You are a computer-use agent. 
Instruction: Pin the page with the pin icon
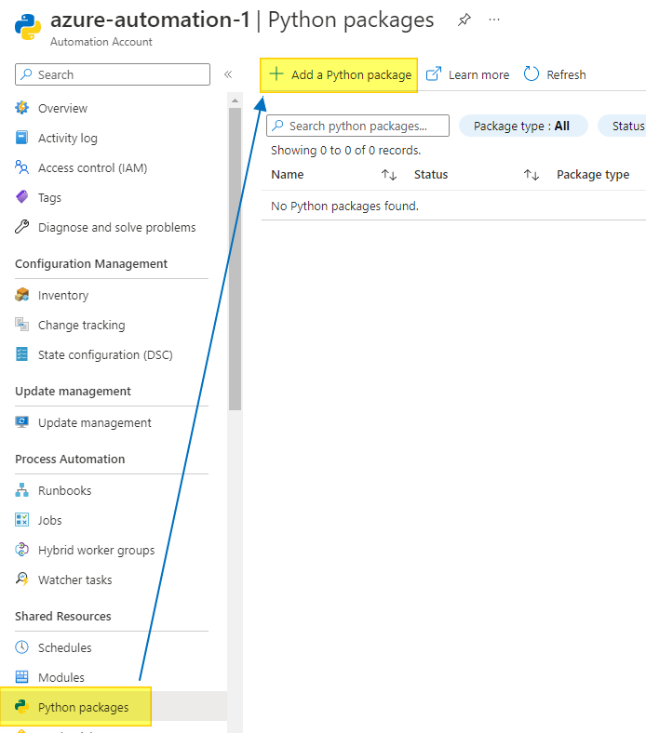(464, 20)
